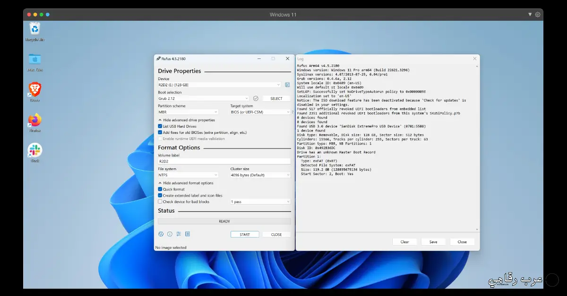Expand the Partition scheme dropdown set to MBR
This screenshot has width=567, height=296.
click(188, 112)
